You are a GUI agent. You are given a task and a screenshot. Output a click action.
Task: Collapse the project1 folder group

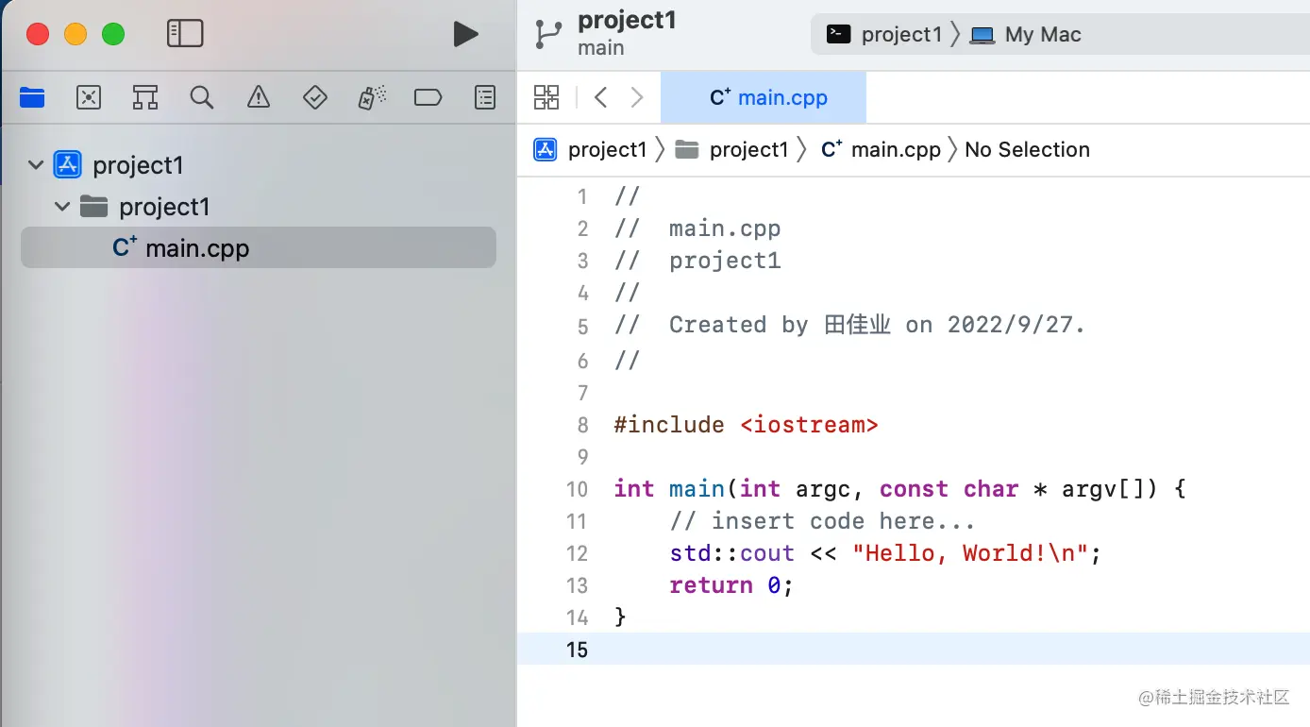(62, 206)
